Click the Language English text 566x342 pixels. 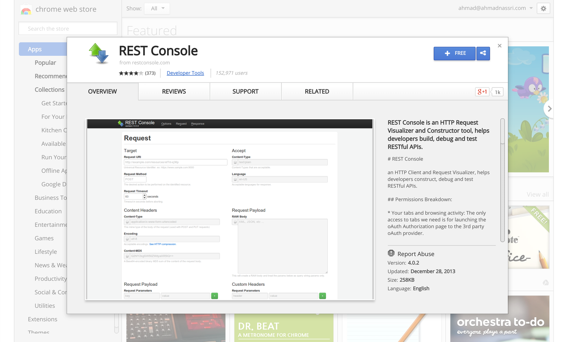408,288
